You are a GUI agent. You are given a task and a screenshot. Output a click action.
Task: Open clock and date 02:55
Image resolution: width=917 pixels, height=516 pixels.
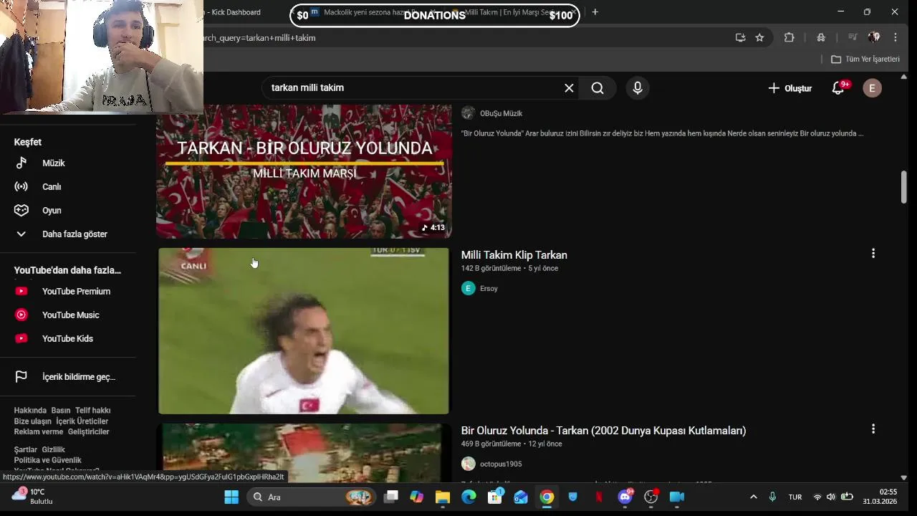click(880, 497)
